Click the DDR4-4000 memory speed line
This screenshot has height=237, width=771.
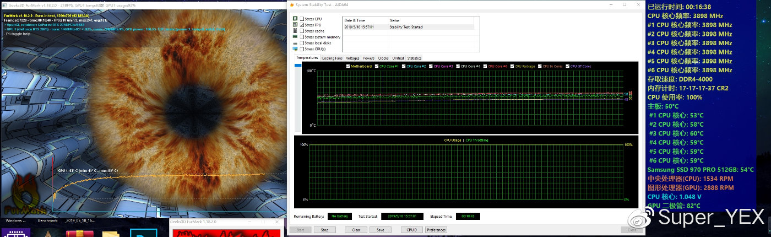680,79
